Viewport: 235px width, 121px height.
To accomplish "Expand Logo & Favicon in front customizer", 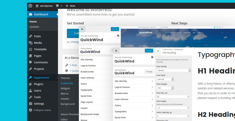I will click(x=134, y=87).
